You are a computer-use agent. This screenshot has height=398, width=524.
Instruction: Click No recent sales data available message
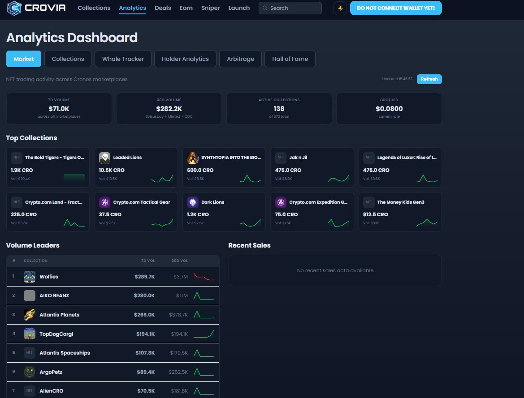click(335, 270)
